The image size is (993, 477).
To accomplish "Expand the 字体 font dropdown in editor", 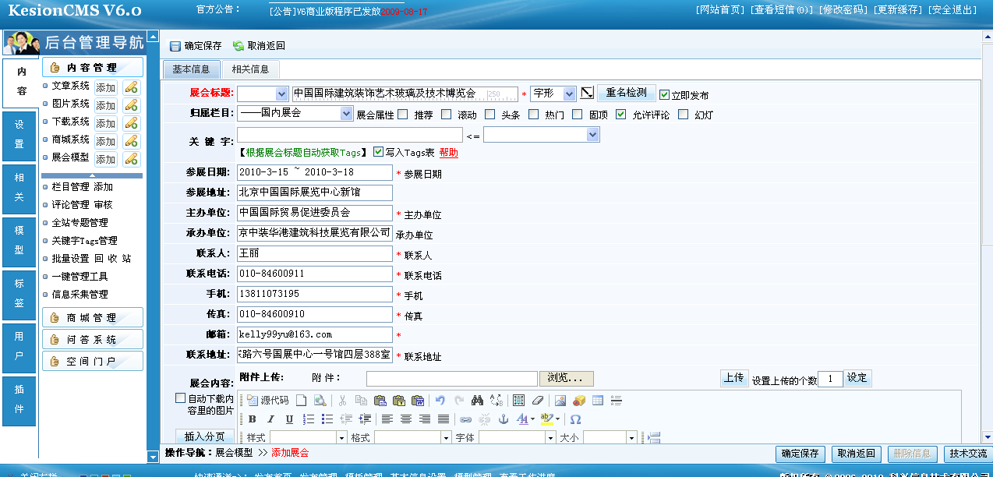I will click(x=550, y=438).
